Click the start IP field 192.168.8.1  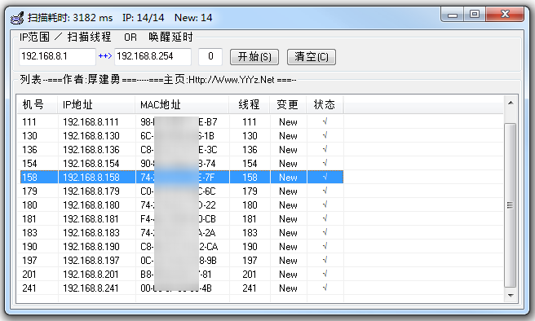[57, 56]
